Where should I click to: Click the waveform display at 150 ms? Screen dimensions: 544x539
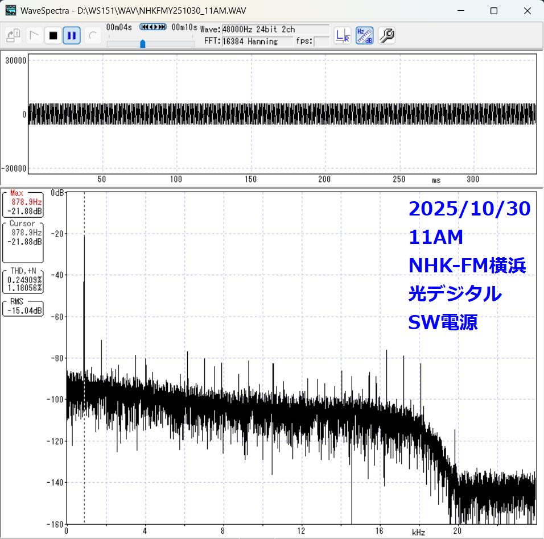(x=251, y=114)
